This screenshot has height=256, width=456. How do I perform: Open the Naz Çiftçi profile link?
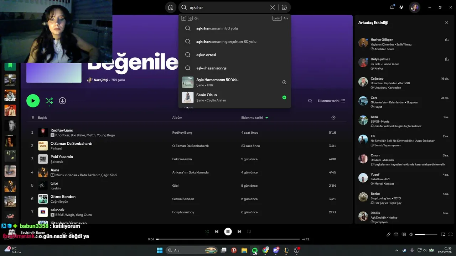coord(100,80)
